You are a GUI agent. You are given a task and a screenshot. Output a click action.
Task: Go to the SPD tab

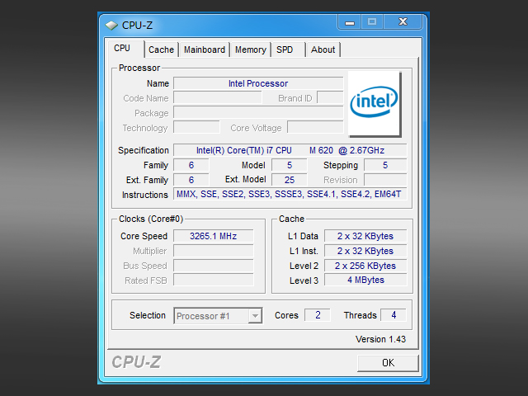289,49
